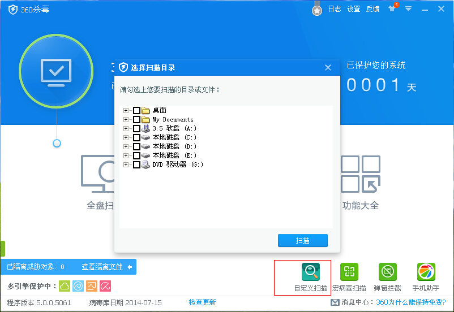Open the 设置 settings menu
The image size is (454, 312).
pos(354,9)
